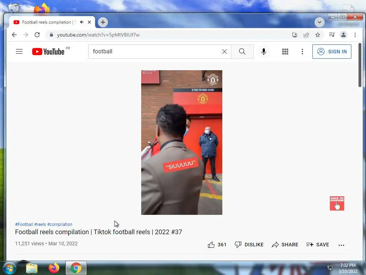This screenshot has width=366, height=275.
Task: Reload the current page
Action: 37,35
